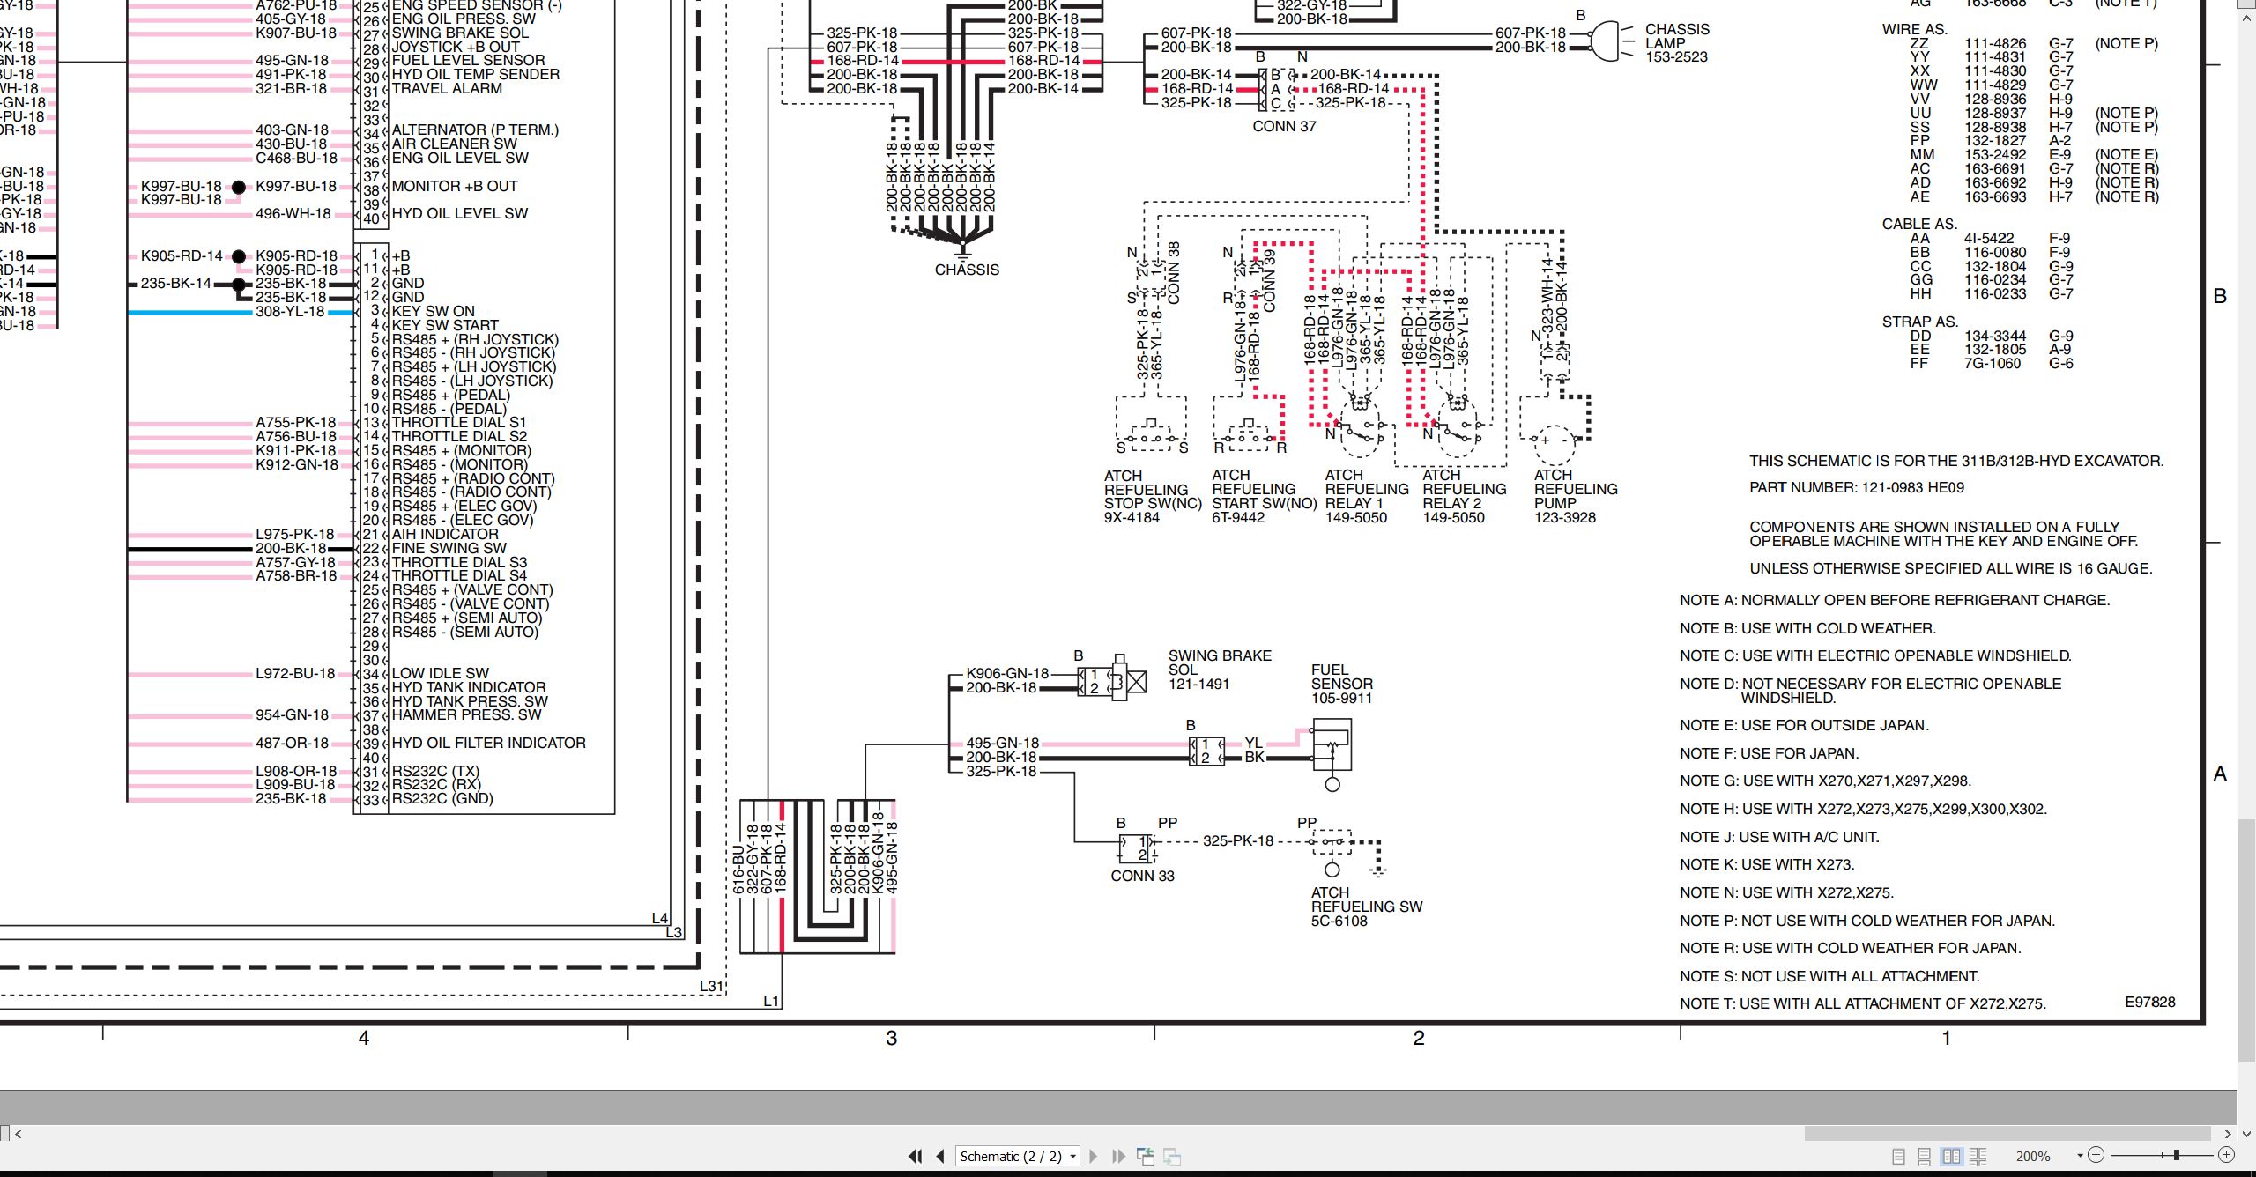
Task: Click NOTE A refrigerant charge text
Action: 1894,600
